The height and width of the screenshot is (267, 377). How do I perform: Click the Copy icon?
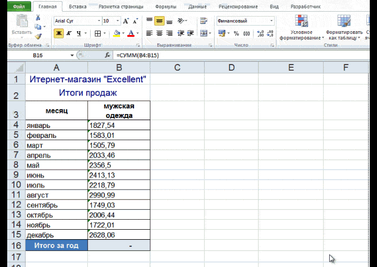37,27
